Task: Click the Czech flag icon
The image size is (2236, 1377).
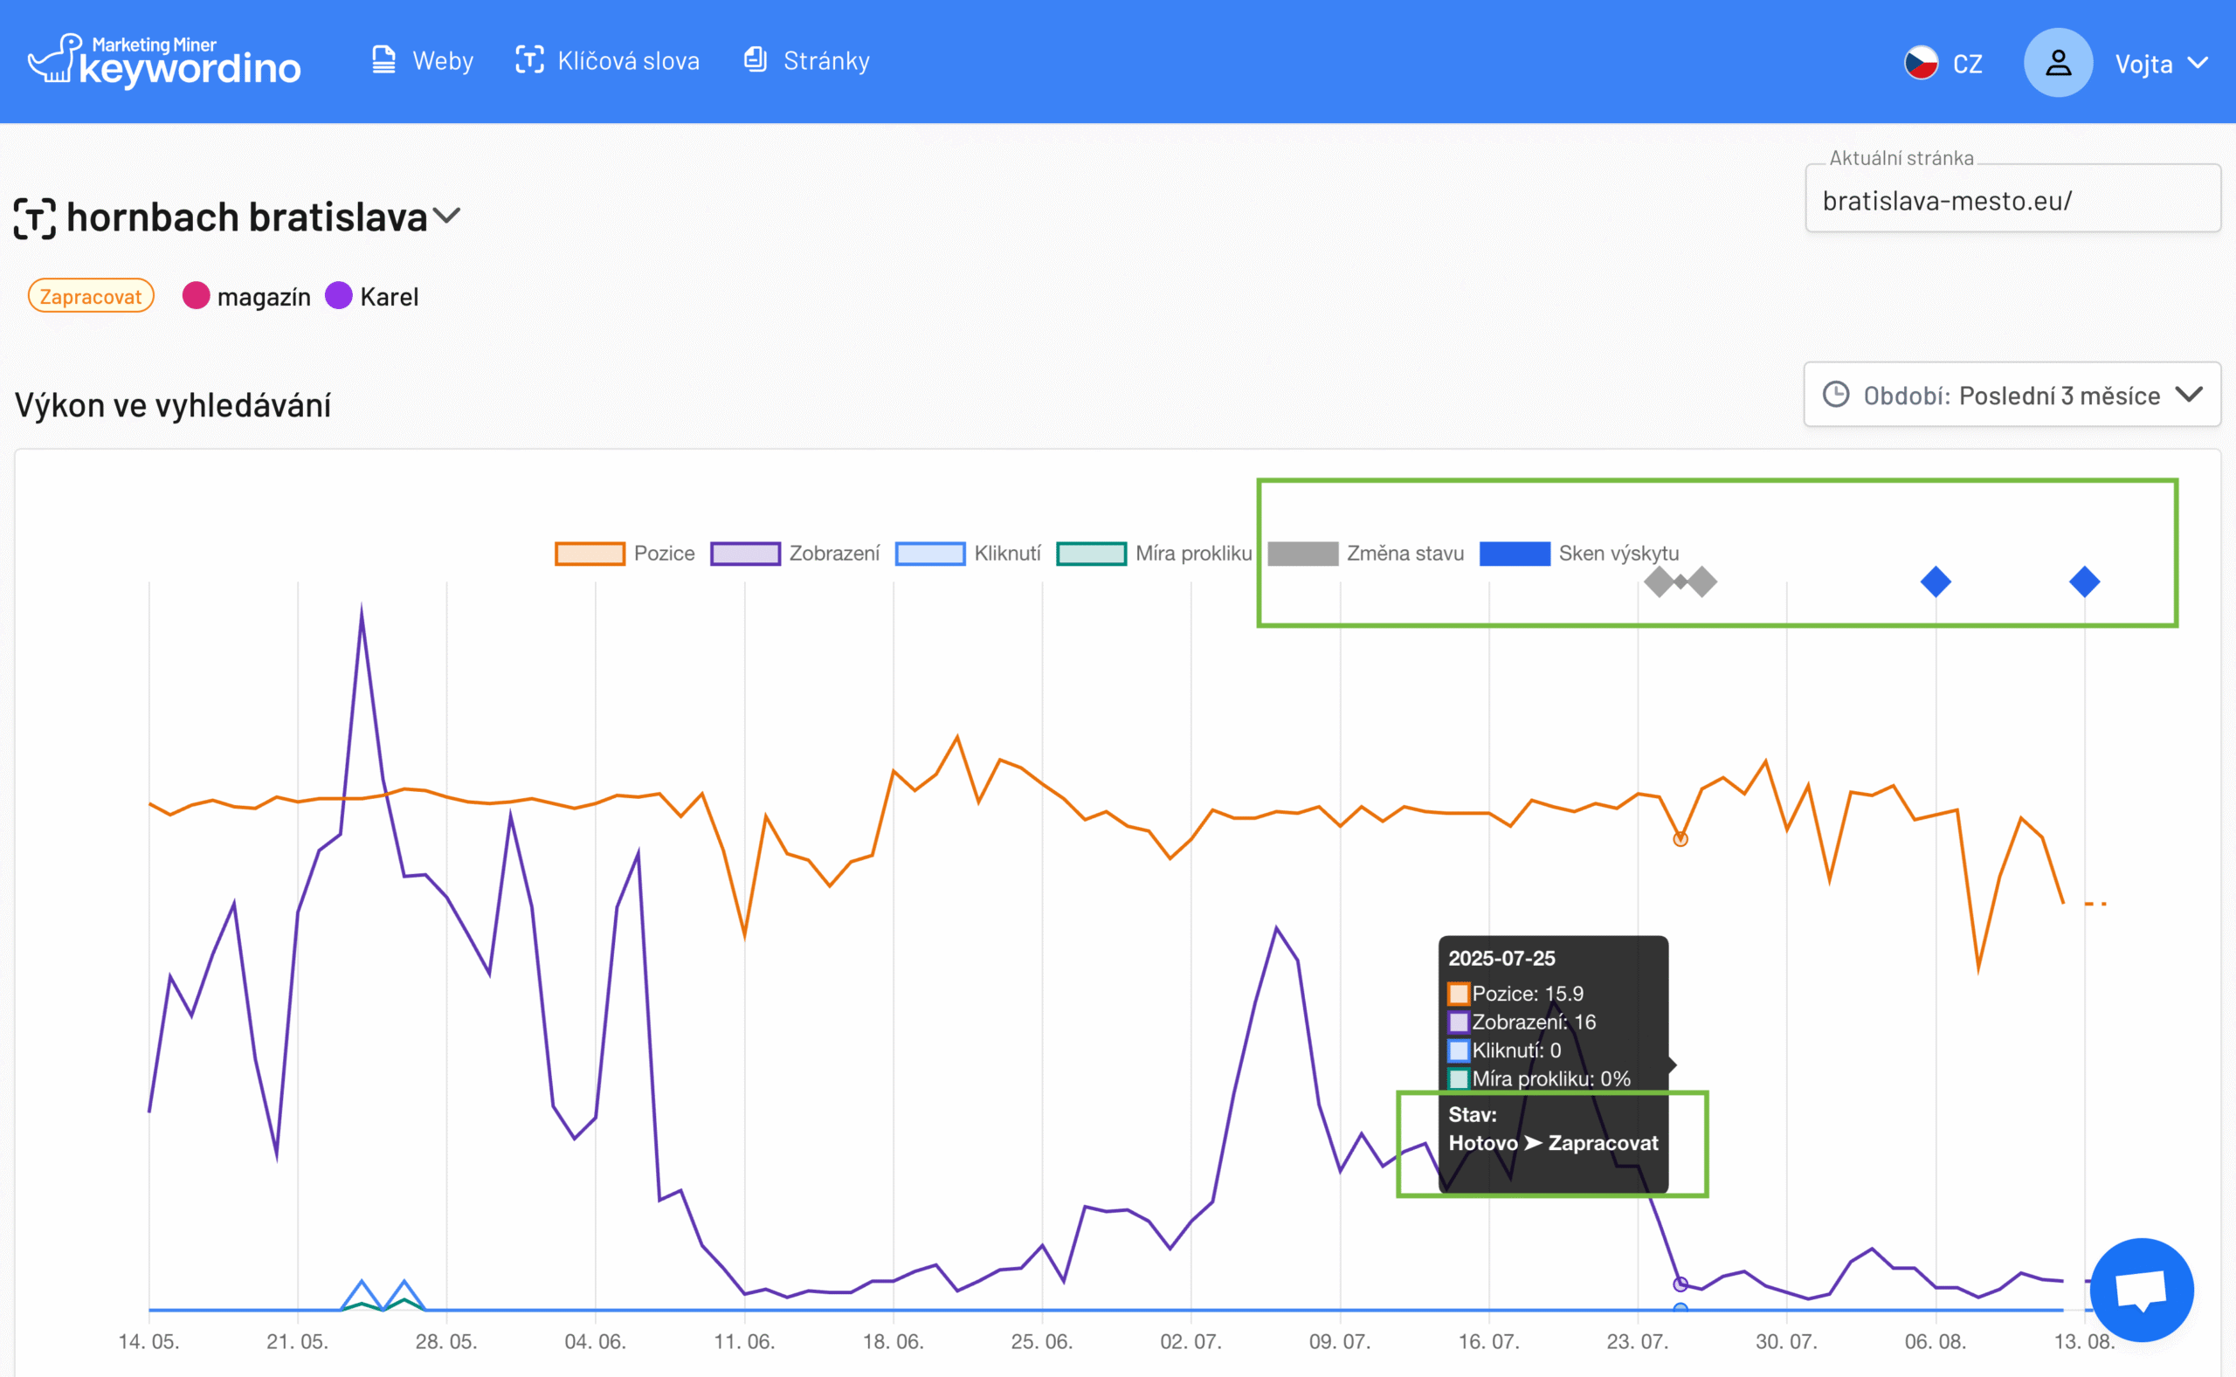Action: [x=1921, y=63]
